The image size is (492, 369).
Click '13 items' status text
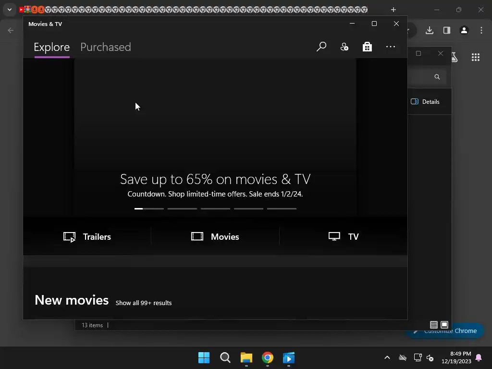[92, 325]
